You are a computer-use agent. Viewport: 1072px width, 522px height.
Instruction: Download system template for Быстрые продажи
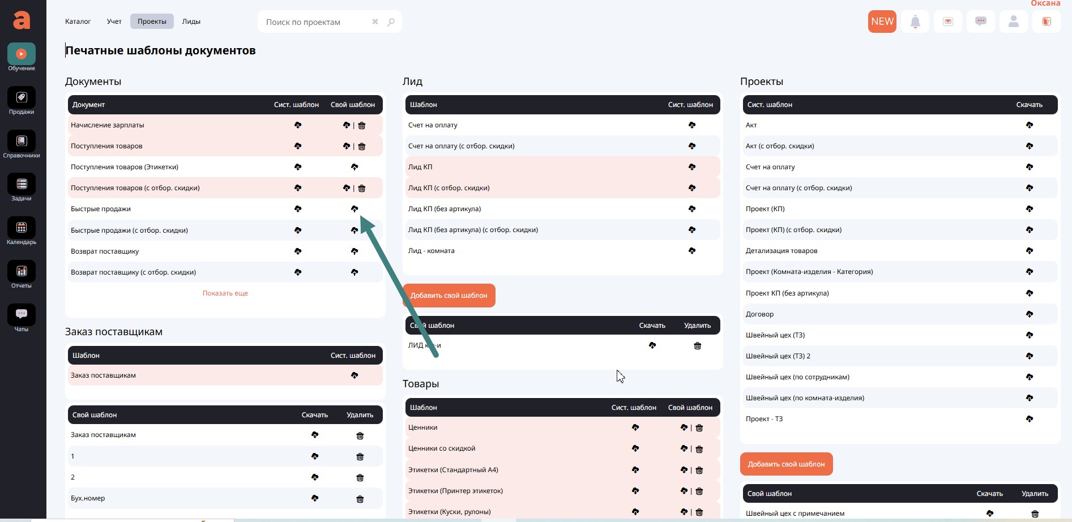tap(298, 209)
